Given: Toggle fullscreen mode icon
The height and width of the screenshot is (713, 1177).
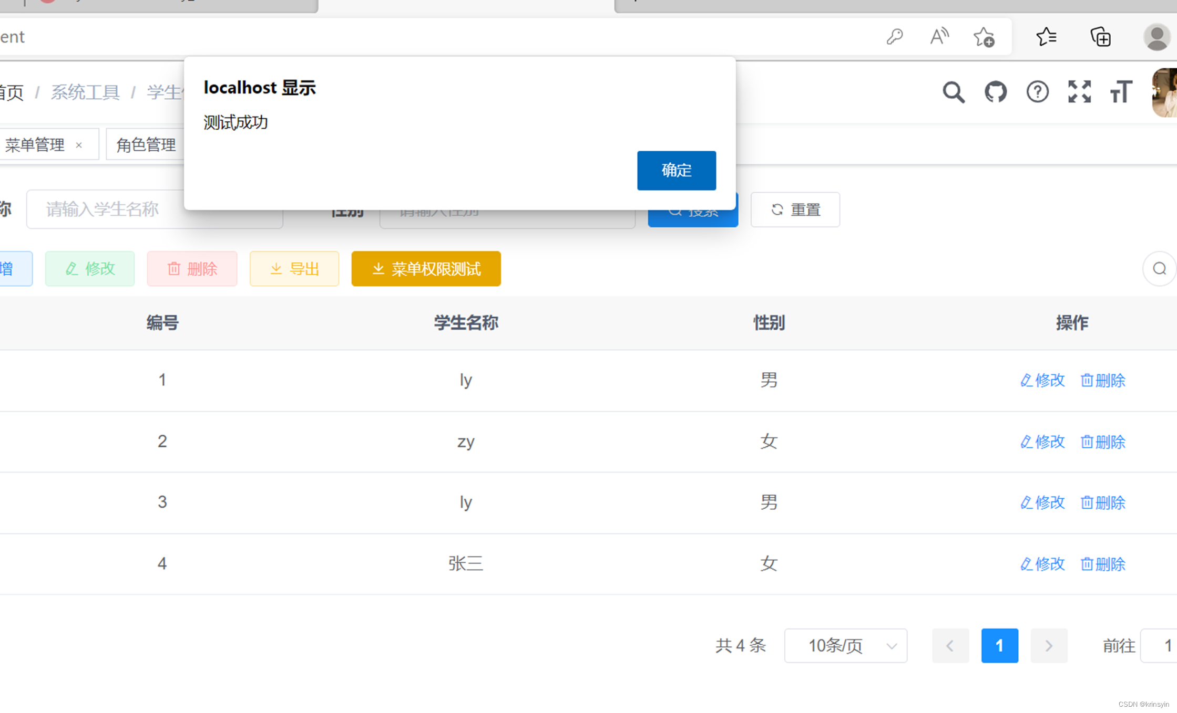Looking at the screenshot, I should tap(1079, 92).
